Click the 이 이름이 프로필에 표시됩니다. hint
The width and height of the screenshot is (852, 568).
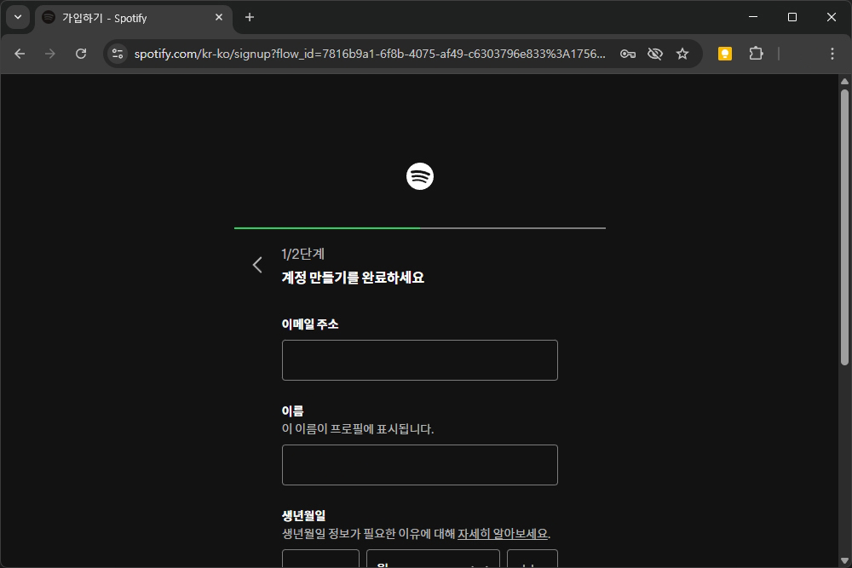[x=358, y=429]
